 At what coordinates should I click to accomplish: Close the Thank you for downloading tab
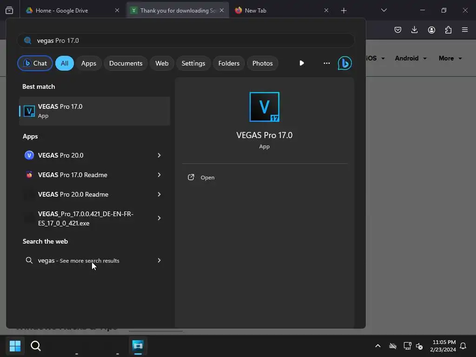click(x=222, y=10)
